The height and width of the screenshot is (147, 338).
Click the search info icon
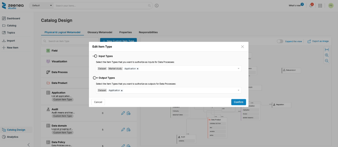click(x=157, y=6)
